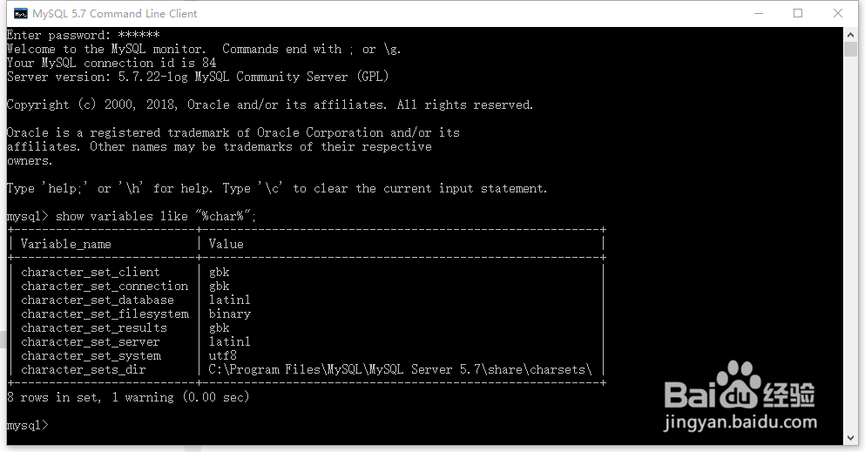Select the character_set_database variable name
865x452 pixels.
coord(98,300)
